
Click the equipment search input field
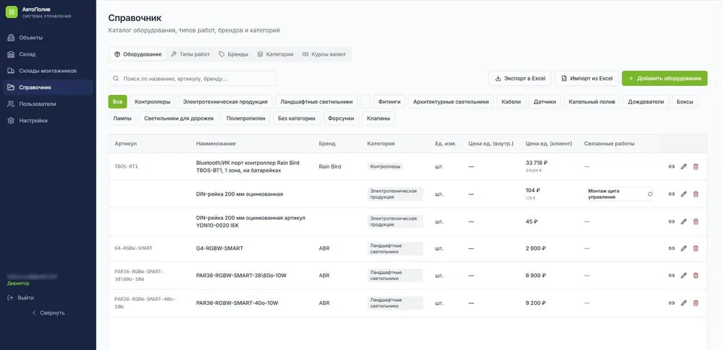point(193,79)
